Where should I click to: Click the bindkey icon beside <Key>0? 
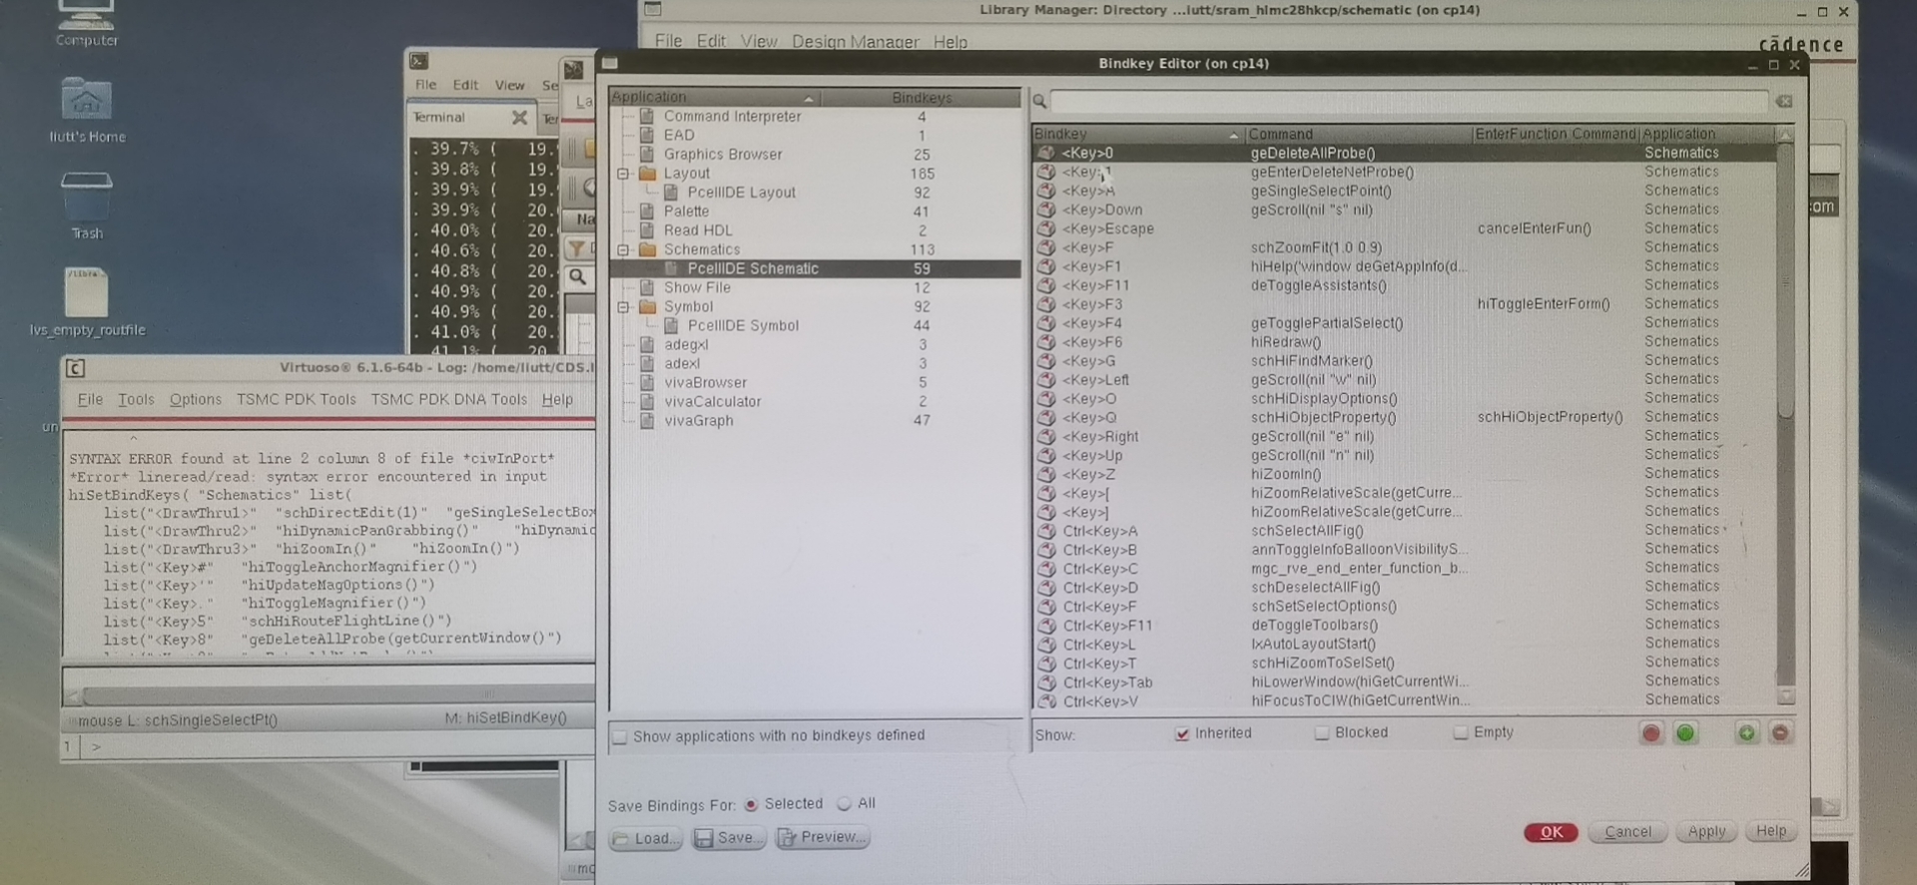(x=1045, y=153)
